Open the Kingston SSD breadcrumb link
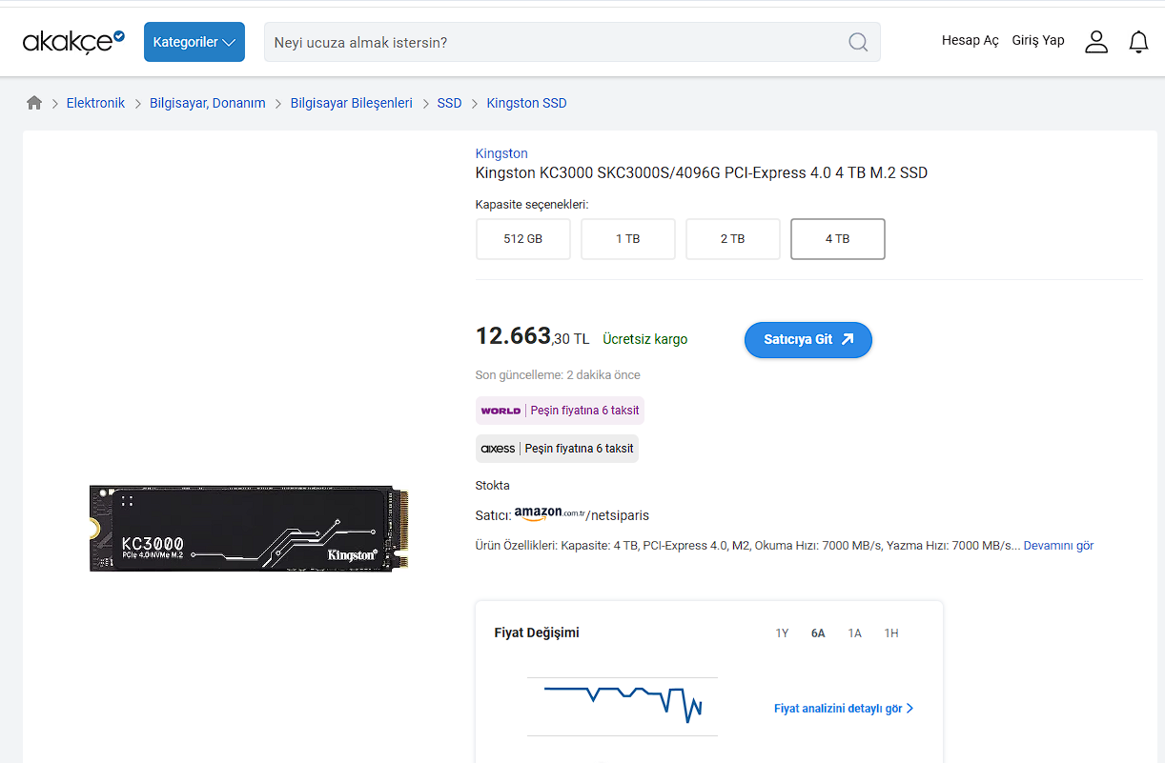This screenshot has width=1165, height=763. (x=526, y=103)
